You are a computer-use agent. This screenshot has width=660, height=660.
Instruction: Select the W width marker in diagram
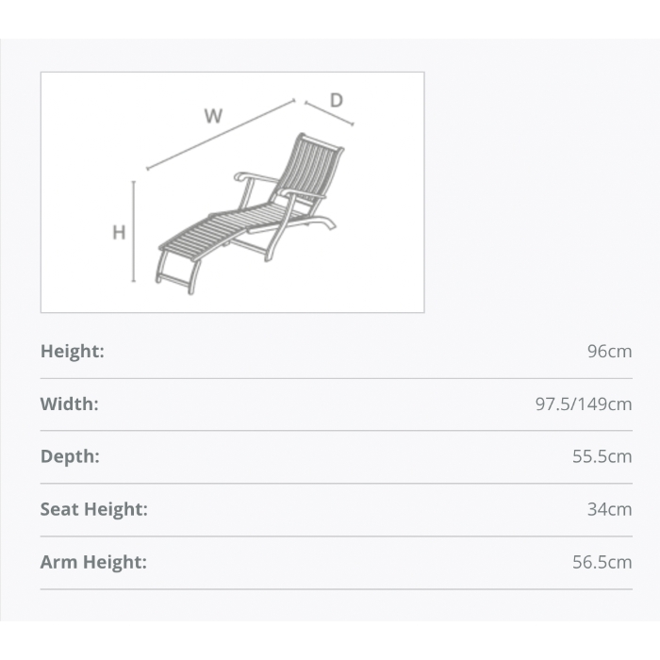[213, 116]
